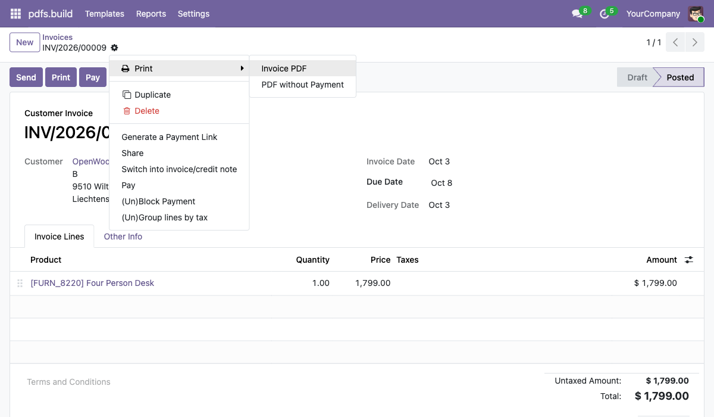This screenshot has width=714, height=417.
Task: Click price cell 1,799.00
Action: [373, 283]
